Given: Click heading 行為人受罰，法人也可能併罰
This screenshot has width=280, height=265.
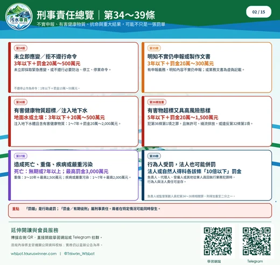Looking at the screenshot, I should [181, 164].
